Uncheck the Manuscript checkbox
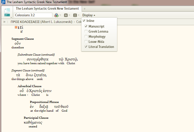The width and height of the screenshot is (194, 132). [86, 26]
